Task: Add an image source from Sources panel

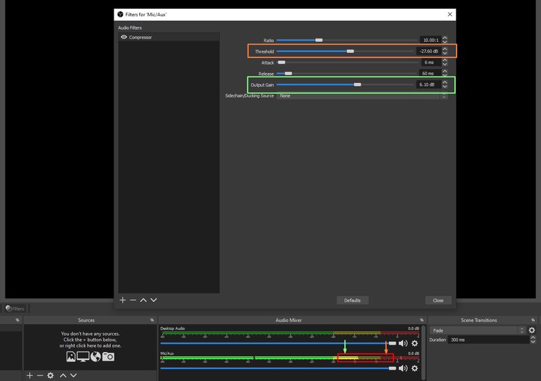Action: (x=71, y=357)
